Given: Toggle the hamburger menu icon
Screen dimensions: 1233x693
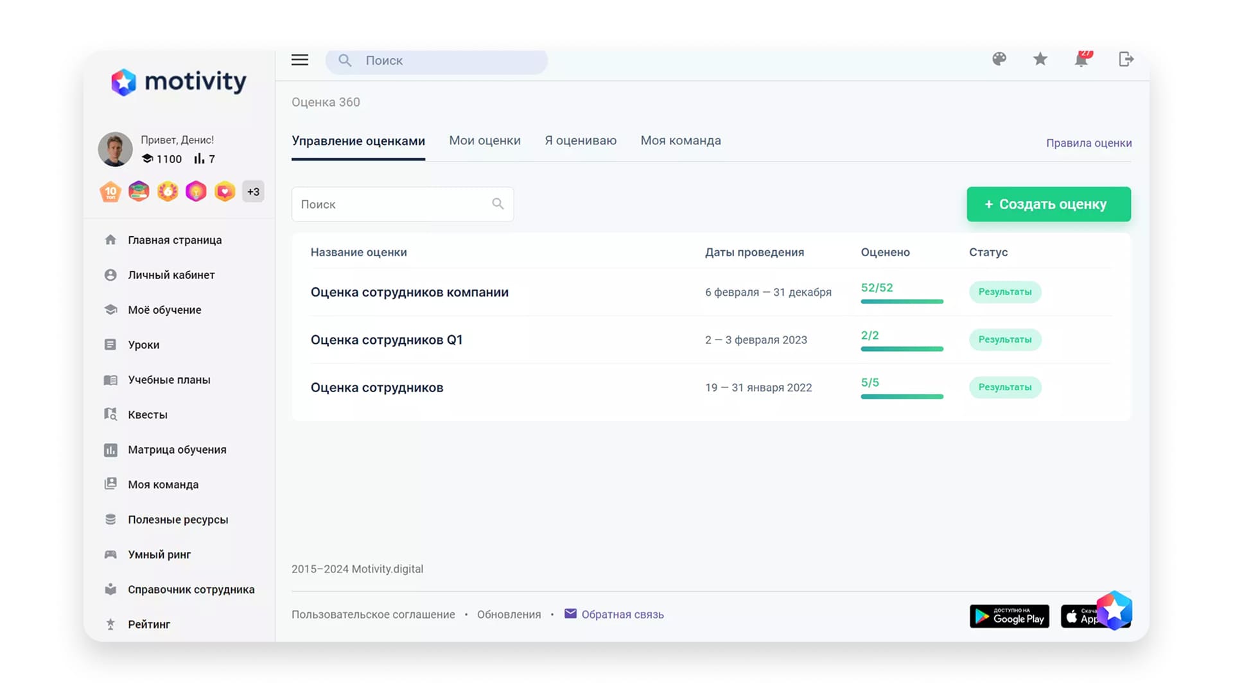Looking at the screenshot, I should [299, 60].
